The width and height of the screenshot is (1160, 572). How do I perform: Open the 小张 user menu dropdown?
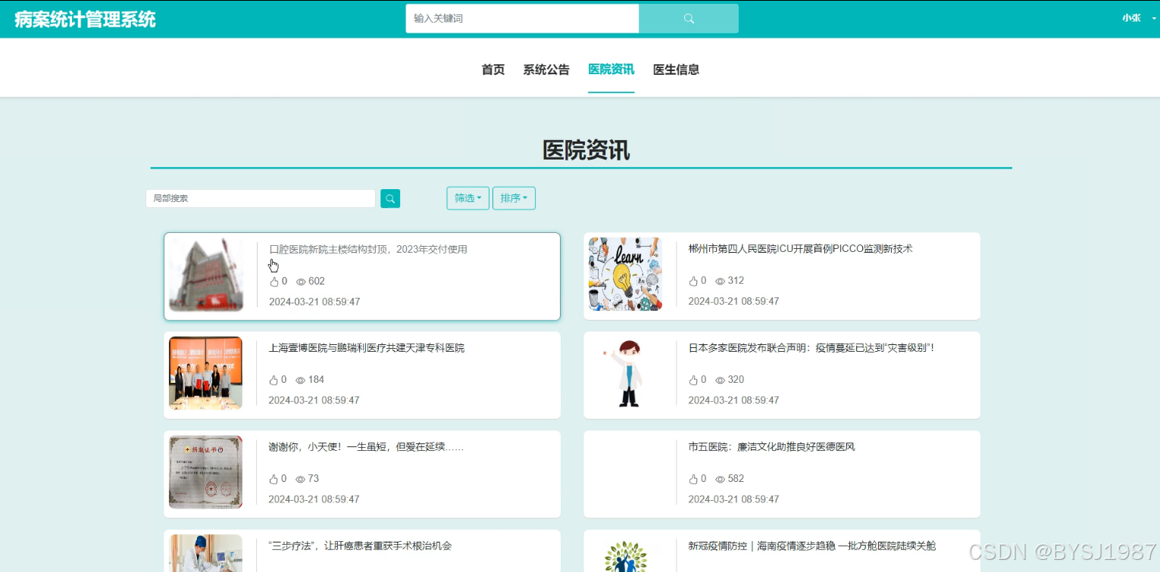(1139, 18)
